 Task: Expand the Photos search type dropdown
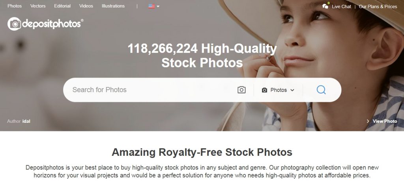pyautogui.click(x=278, y=90)
